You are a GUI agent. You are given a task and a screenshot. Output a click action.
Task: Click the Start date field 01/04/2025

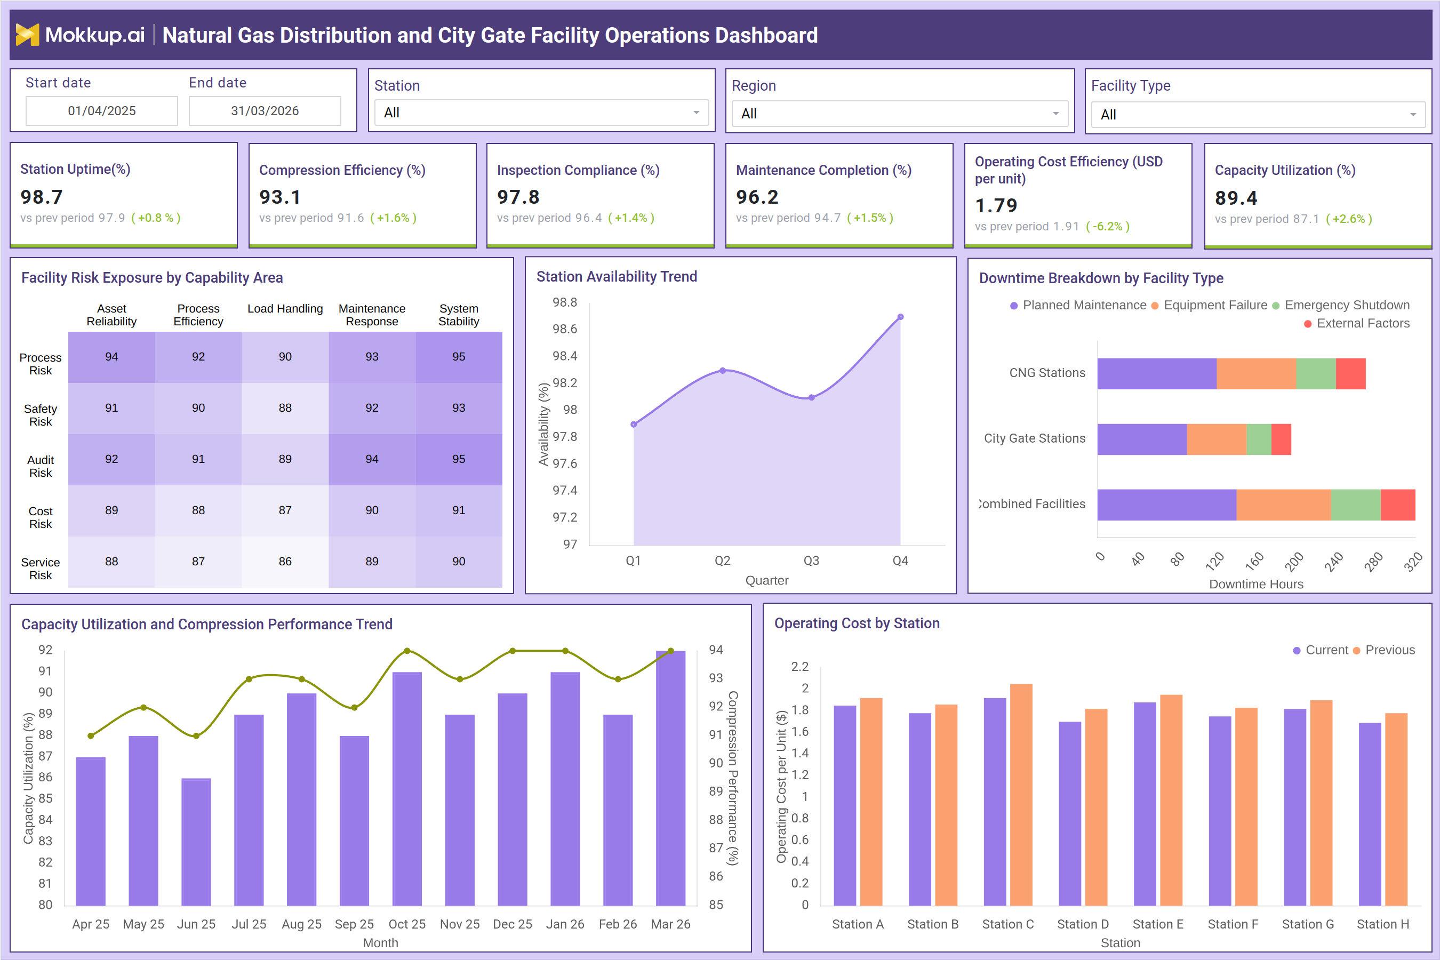pyautogui.click(x=102, y=111)
